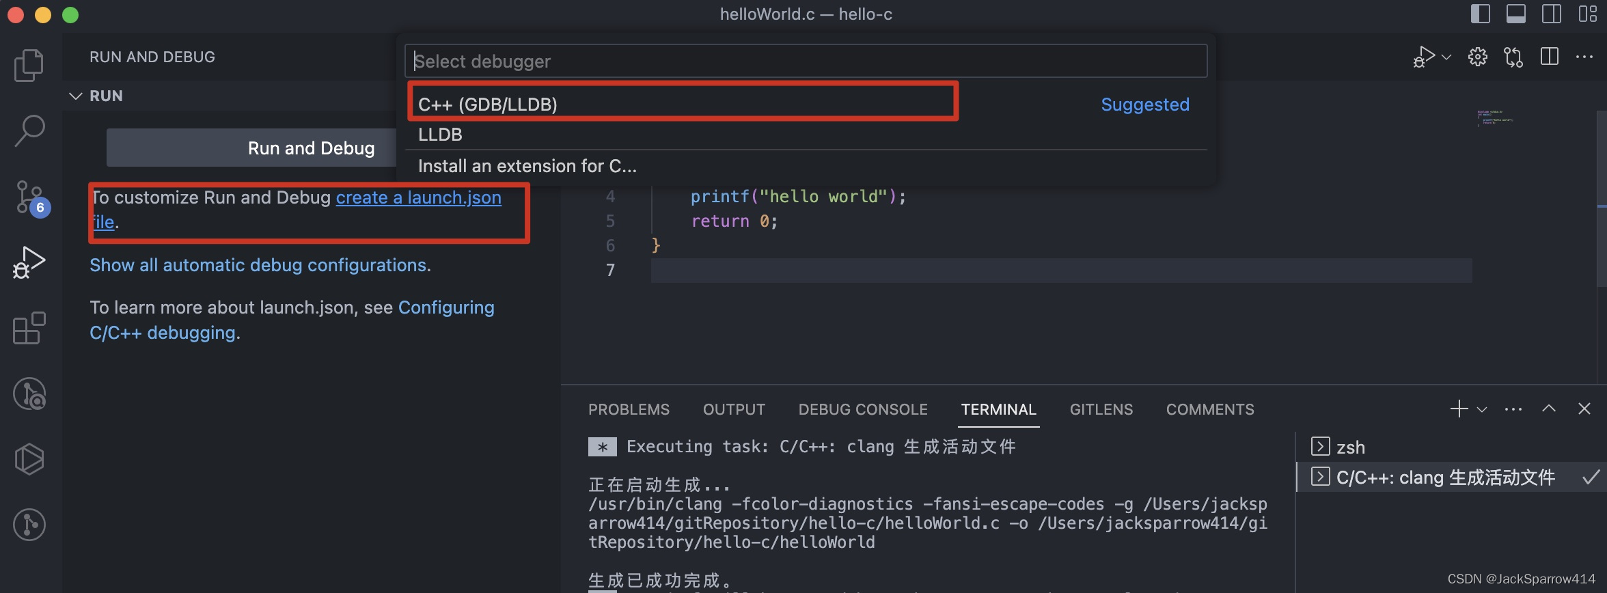Select the C/C++: clang 生成活动文件 terminal entry
The width and height of the screenshot is (1607, 593).
coord(1451,477)
